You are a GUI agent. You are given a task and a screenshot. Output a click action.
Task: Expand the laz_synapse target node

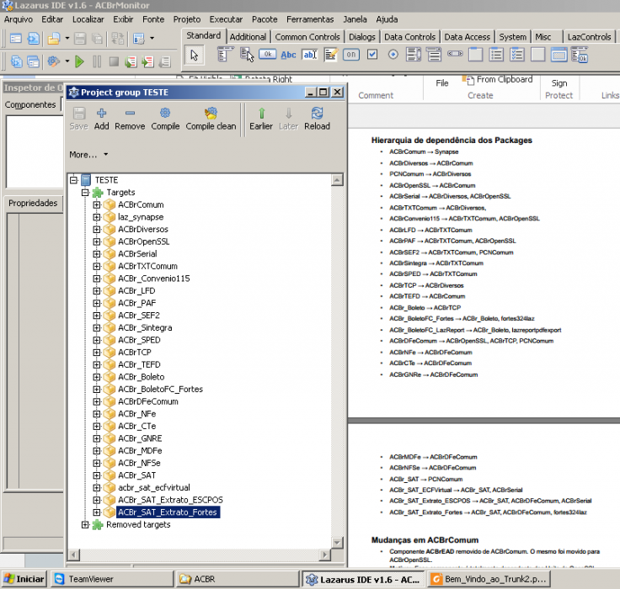[97, 217]
